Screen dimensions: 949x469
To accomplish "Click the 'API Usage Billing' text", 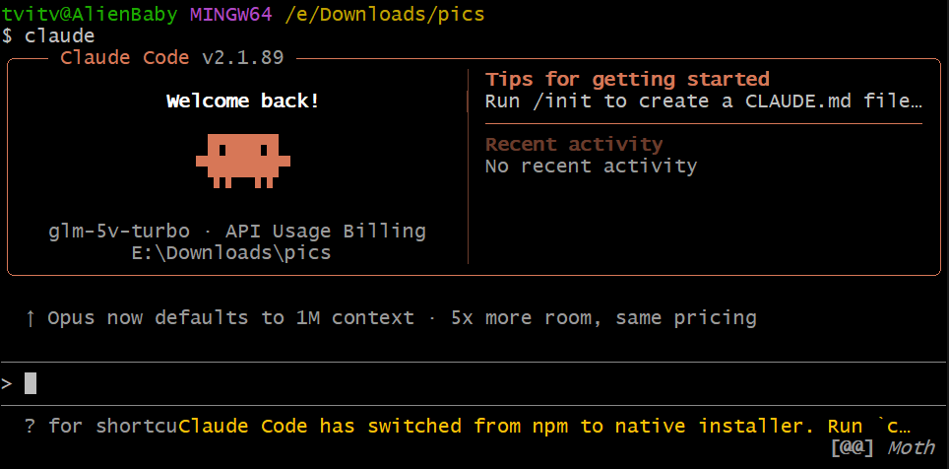I will [326, 232].
